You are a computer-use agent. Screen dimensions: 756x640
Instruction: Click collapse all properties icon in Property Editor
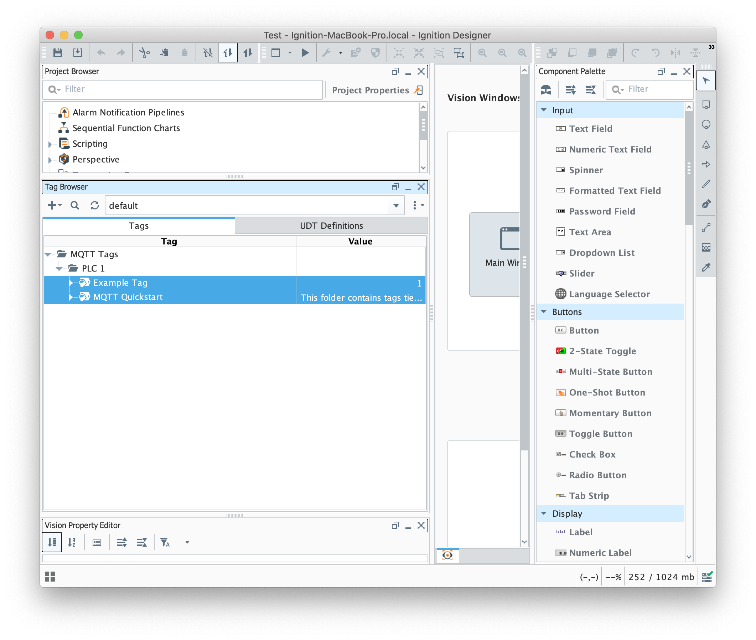pos(141,542)
